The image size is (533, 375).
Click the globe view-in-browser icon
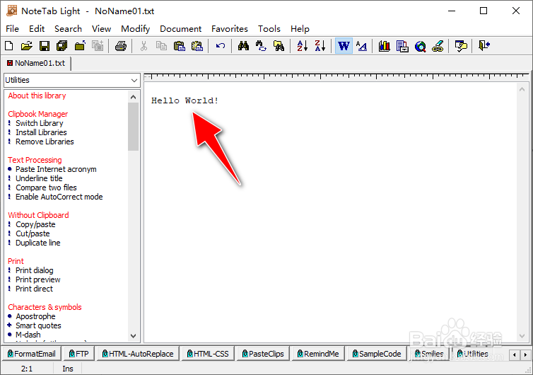[420, 45]
